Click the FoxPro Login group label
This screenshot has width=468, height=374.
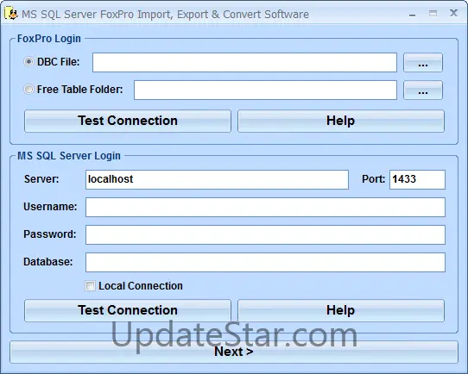point(49,39)
